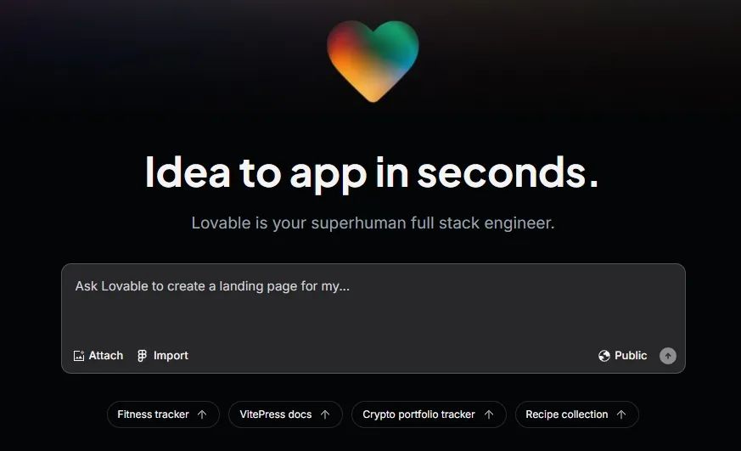Choose the Fitness tracker suggestion
741x451 pixels.
tap(153, 414)
